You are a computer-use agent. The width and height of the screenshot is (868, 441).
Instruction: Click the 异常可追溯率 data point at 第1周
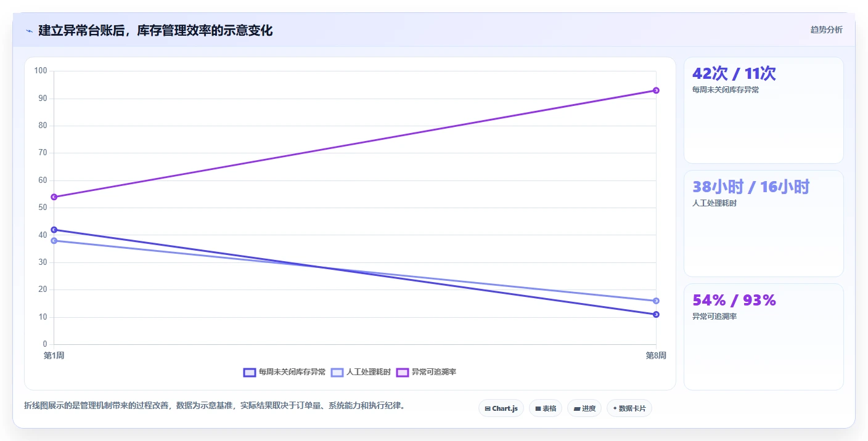pos(54,197)
